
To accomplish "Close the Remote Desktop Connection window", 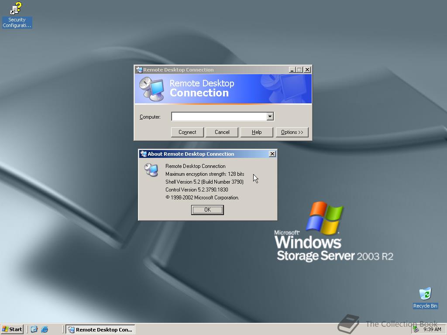I will [x=307, y=70].
